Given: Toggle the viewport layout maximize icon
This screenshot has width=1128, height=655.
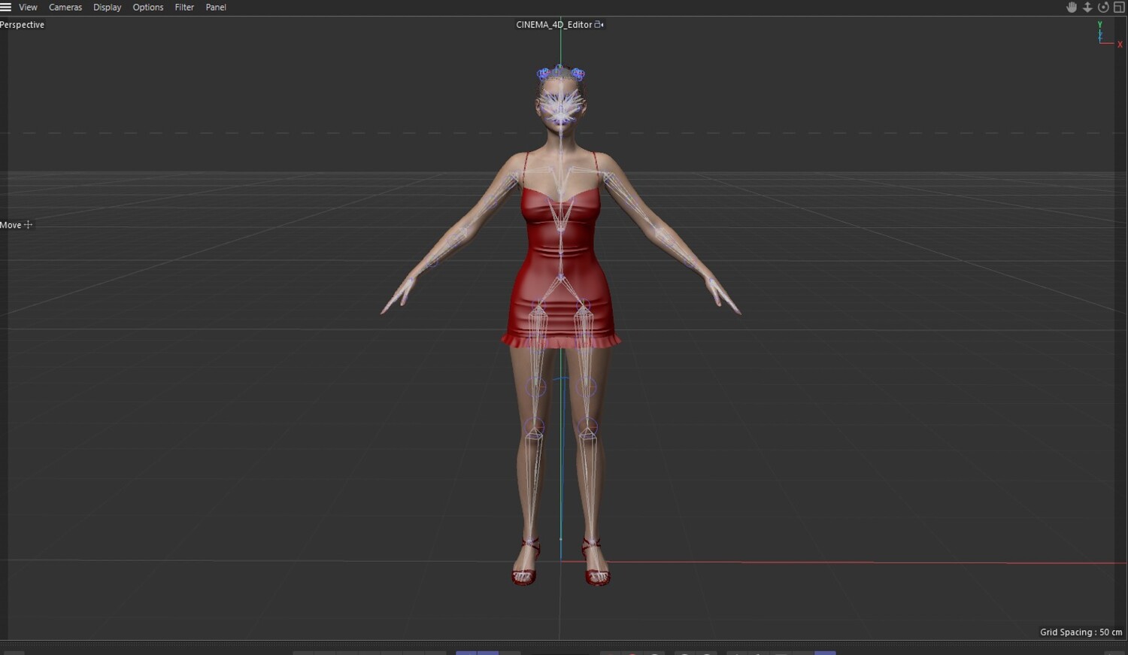Looking at the screenshot, I should click(x=1119, y=8).
